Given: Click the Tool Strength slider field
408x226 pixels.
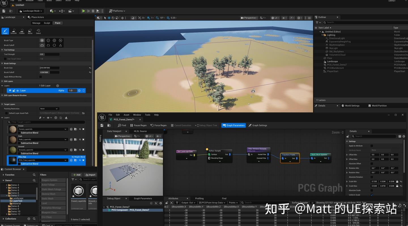Looking at the screenshot, I should 50,55.
